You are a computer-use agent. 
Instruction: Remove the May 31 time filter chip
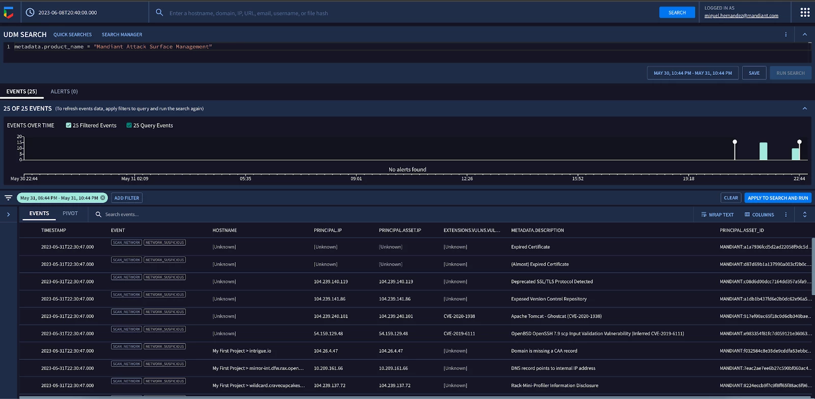(x=103, y=198)
